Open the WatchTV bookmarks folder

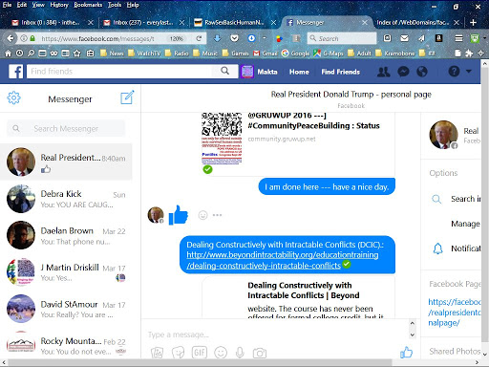144,54
